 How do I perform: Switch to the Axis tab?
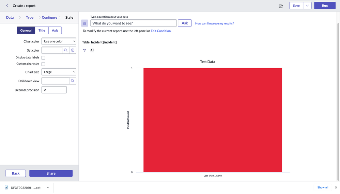(x=55, y=31)
